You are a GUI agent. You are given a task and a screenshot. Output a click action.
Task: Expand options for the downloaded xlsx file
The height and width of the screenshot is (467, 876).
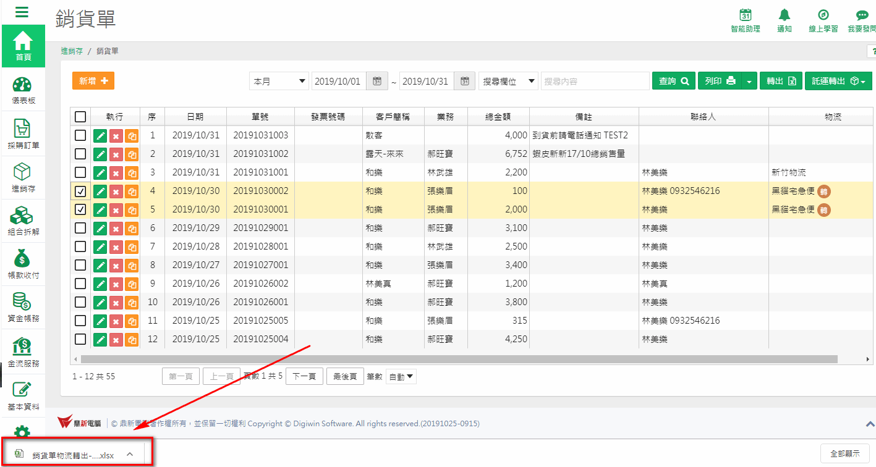130,454
